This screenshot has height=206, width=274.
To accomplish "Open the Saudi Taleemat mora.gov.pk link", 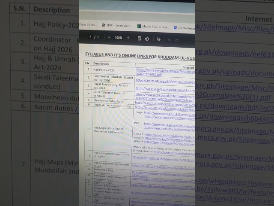I will 164,97.
